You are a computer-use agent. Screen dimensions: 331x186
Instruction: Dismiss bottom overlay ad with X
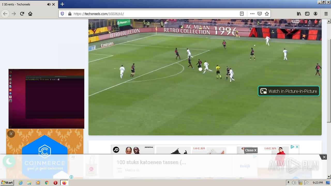tap(324, 157)
